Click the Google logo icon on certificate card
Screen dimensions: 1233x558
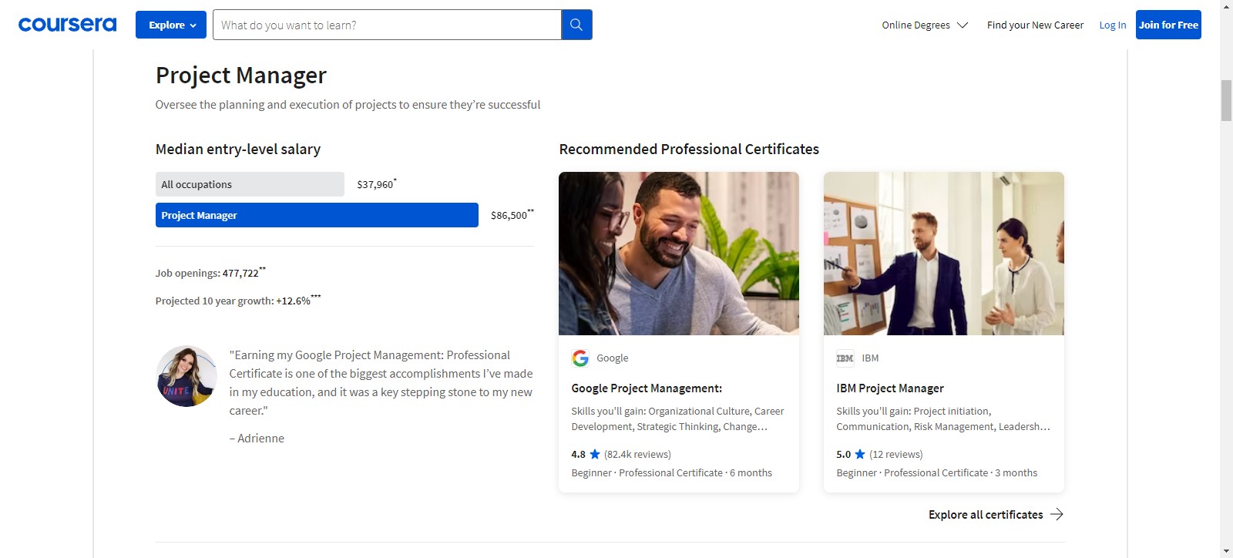tap(580, 358)
